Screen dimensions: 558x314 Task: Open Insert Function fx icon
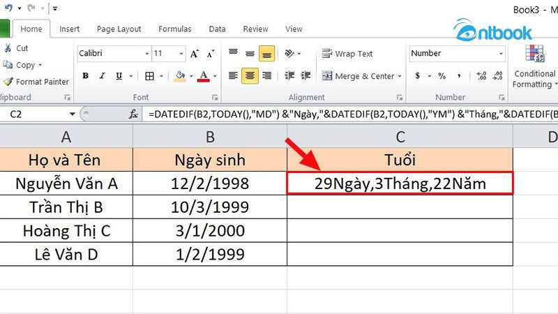pos(133,114)
